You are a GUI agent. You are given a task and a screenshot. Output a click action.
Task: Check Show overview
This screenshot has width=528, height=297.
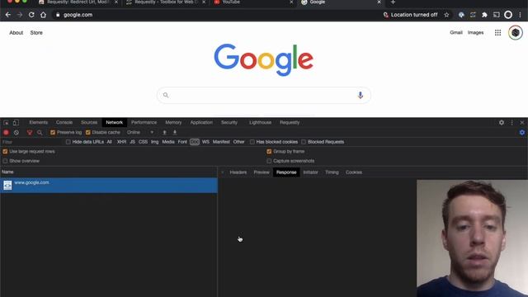tap(5, 161)
